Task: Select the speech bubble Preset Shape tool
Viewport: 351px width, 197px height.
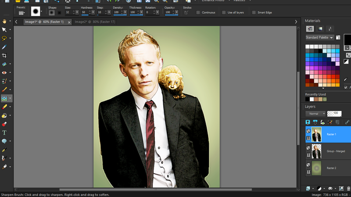Action: coord(4,141)
